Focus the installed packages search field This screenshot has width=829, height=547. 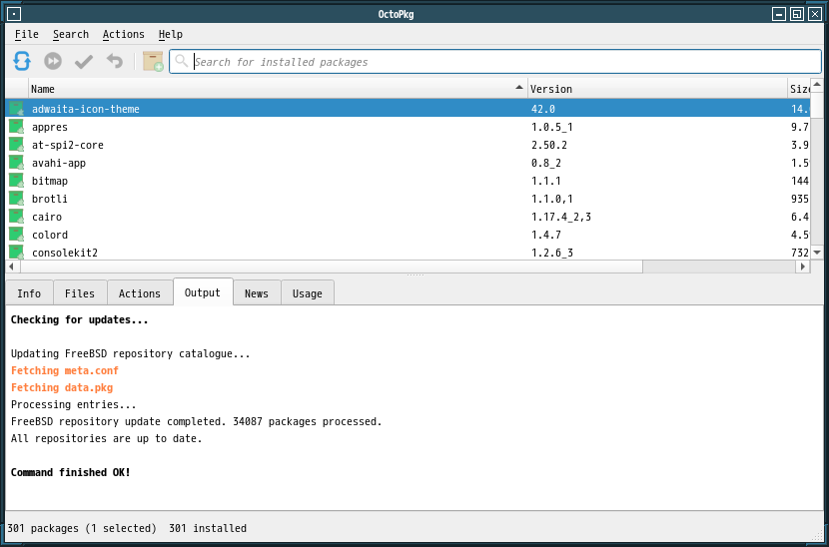click(495, 62)
